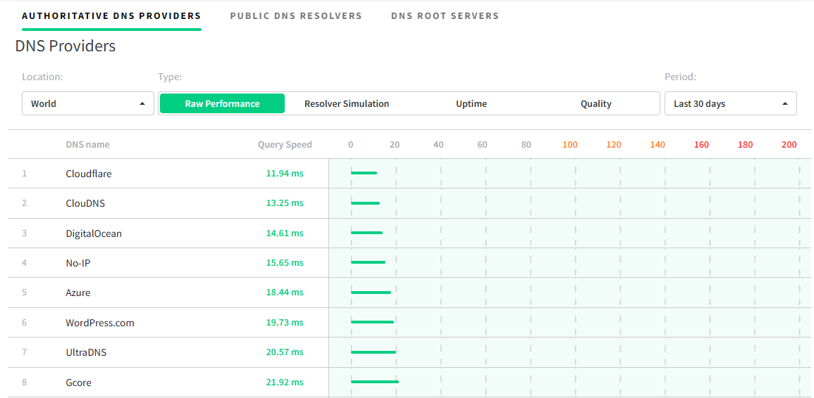Open the Period dropdown showing Last 30 days
The height and width of the screenshot is (398, 814).
pos(730,103)
